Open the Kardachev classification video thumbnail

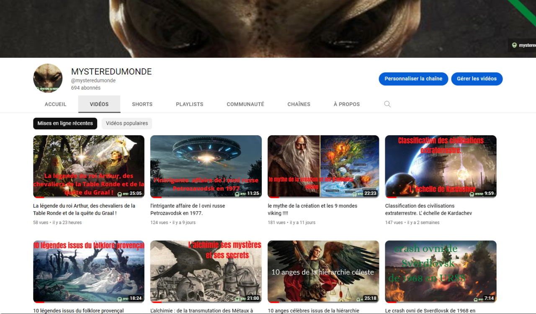(441, 167)
